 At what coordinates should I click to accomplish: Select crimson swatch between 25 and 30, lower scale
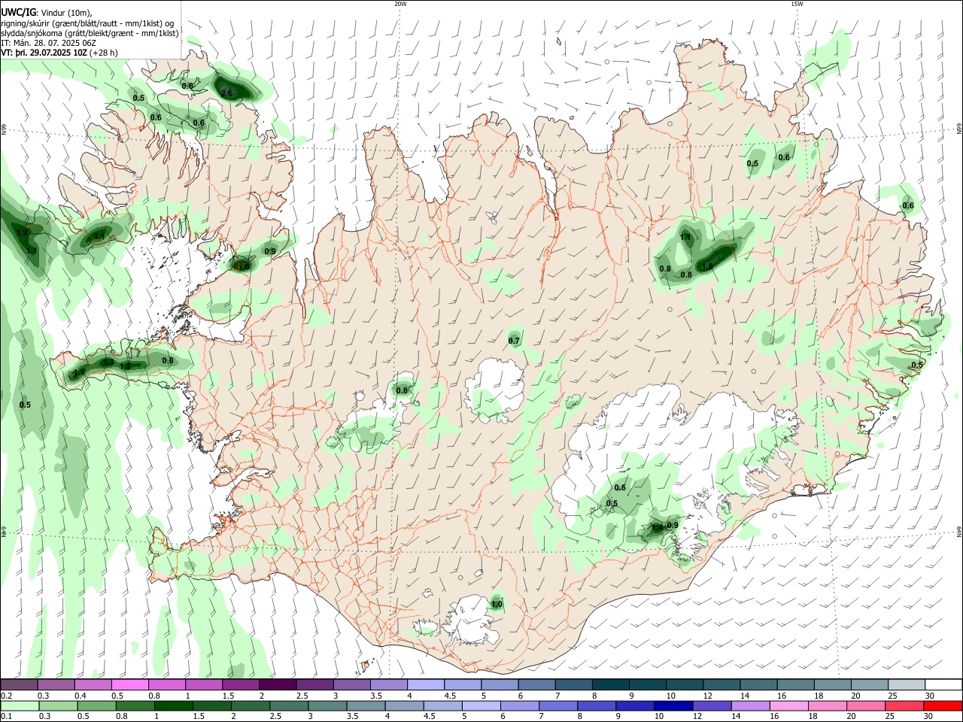(904, 705)
